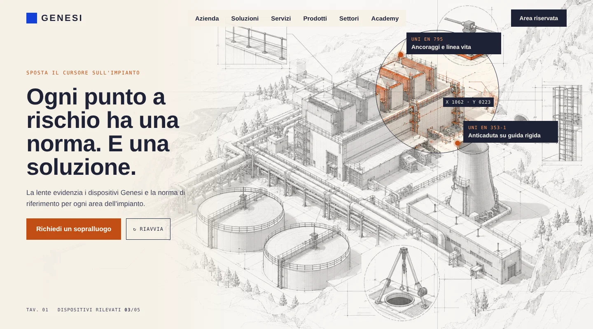Click the orange hotspot beside the UNI EN 795 label
This screenshot has width=593, height=329.
coord(401,55)
